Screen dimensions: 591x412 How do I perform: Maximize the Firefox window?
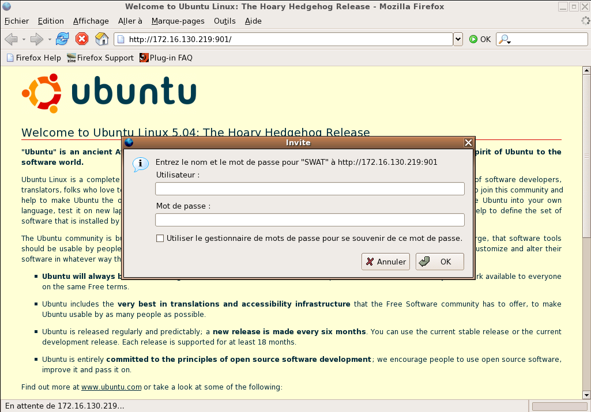(574, 6)
